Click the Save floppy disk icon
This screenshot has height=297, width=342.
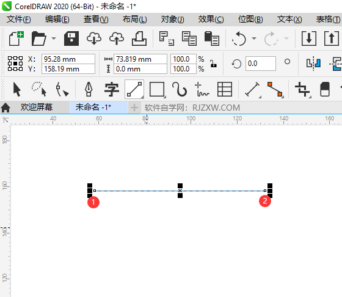[x=71, y=38]
